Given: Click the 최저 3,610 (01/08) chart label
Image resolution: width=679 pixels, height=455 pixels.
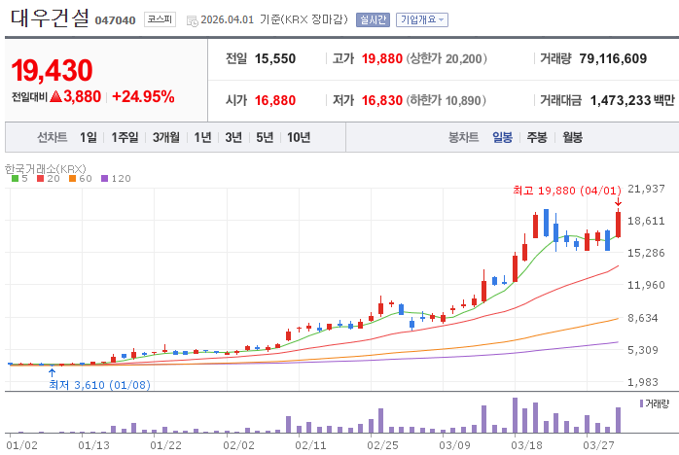Looking at the screenshot, I should pos(99,385).
